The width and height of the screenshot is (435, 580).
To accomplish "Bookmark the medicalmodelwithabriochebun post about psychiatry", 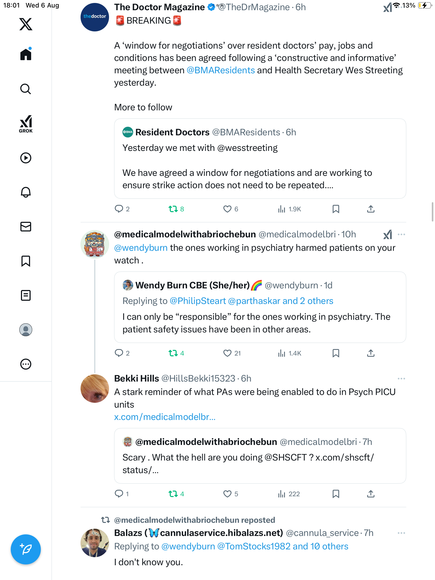I will tap(336, 353).
